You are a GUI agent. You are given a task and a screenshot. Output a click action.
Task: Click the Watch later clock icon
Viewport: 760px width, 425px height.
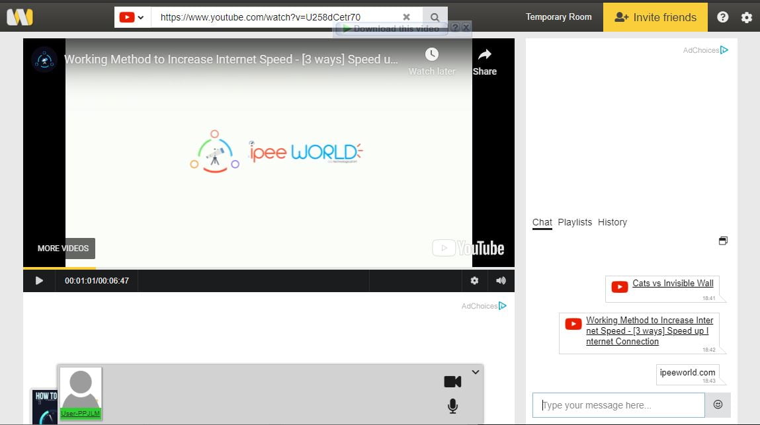(431, 55)
